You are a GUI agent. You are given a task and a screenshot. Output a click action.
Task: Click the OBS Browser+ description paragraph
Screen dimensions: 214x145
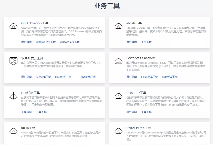pos(62,31)
